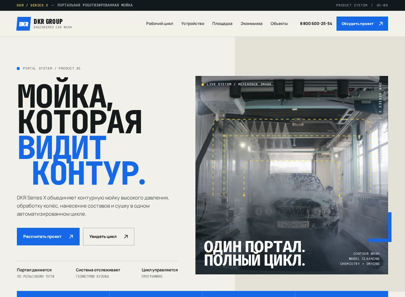Open the car wash hero image

click(x=292, y=175)
